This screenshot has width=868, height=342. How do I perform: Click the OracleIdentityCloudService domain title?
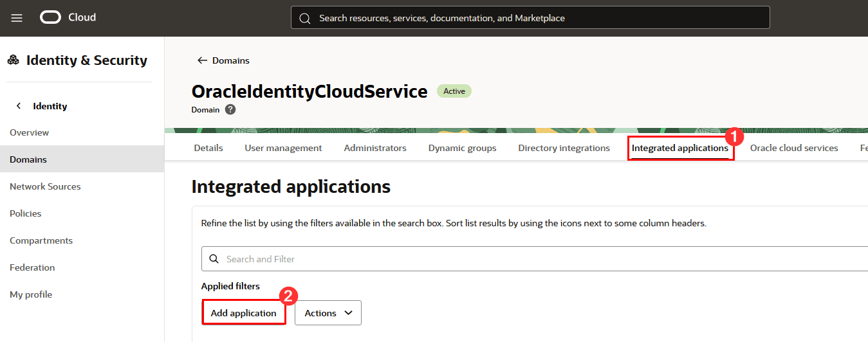click(x=309, y=91)
